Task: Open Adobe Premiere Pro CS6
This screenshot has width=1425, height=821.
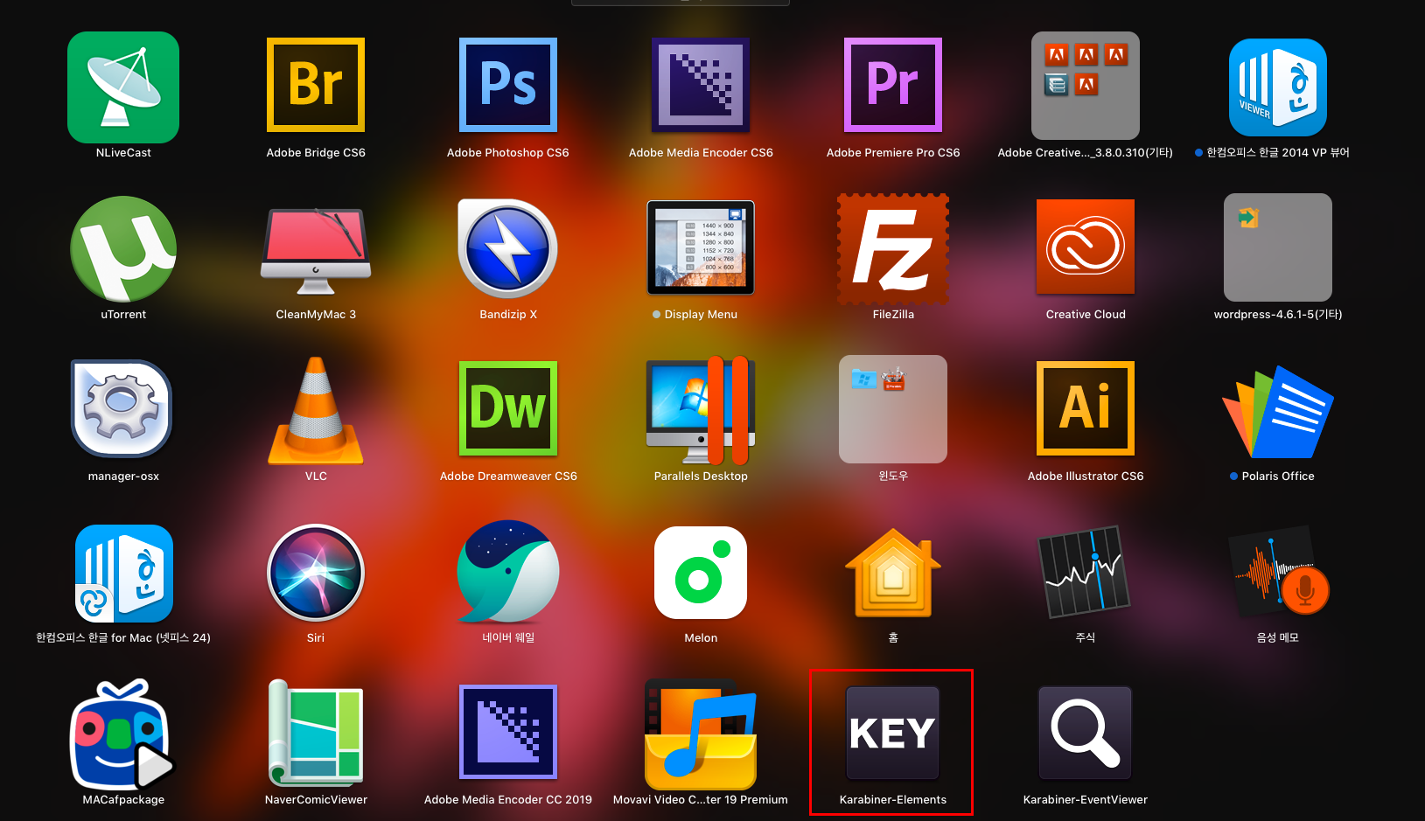Action: click(893, 85)
